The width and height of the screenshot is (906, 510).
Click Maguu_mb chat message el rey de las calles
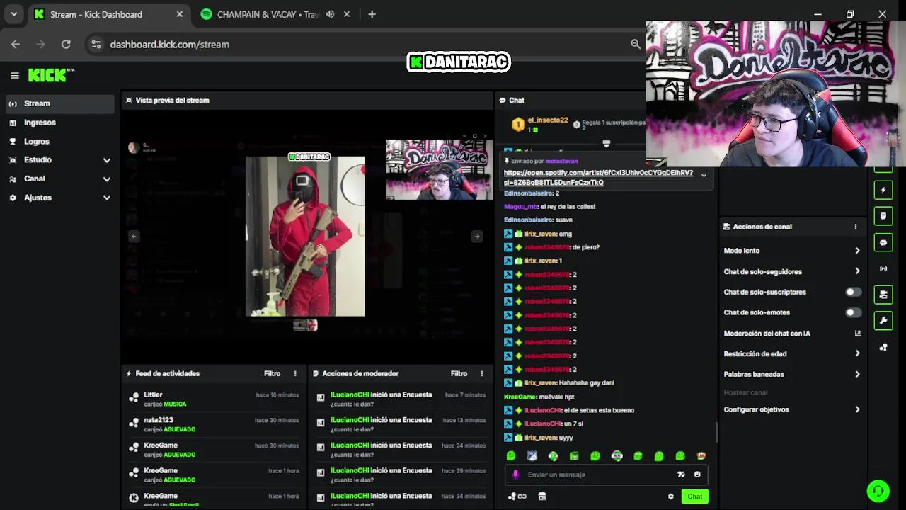[x=549, y=206]
